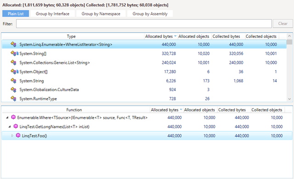
Task: Collapse the Enumerable.Where<TSource> tree node
Action: point(7,118)
